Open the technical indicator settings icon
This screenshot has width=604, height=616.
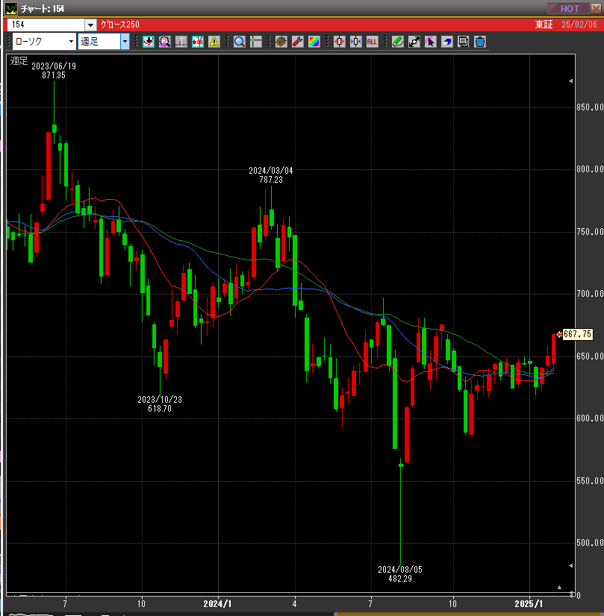[x=281, y=42]
